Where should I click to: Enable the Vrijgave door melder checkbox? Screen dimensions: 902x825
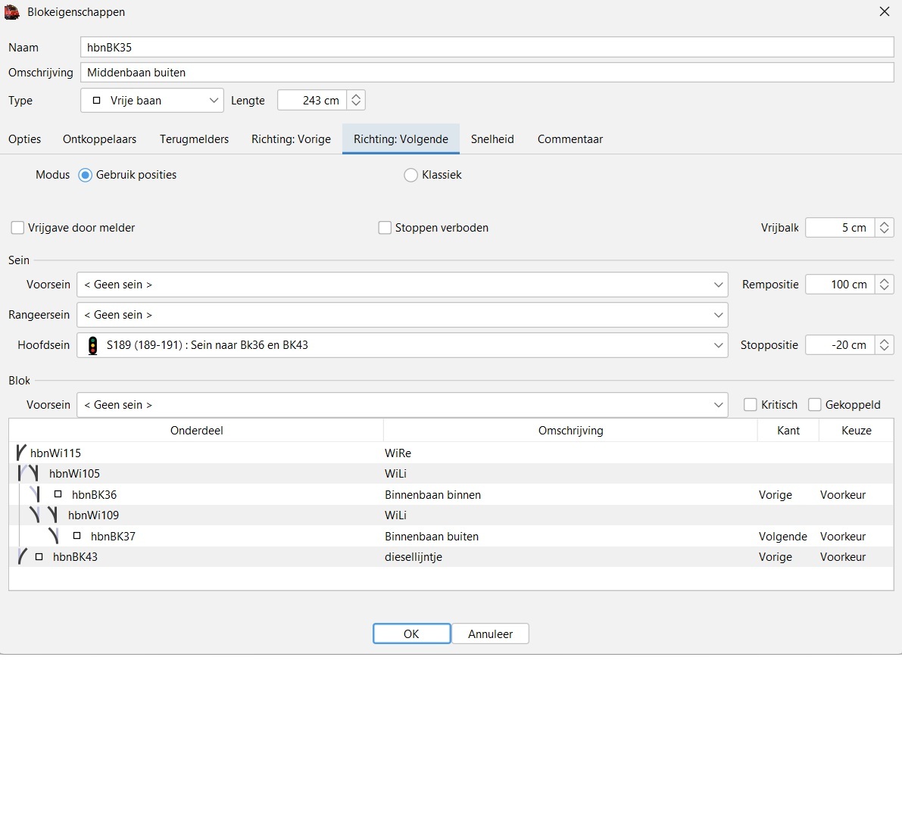pyautogui.click(x=17, y=228)
